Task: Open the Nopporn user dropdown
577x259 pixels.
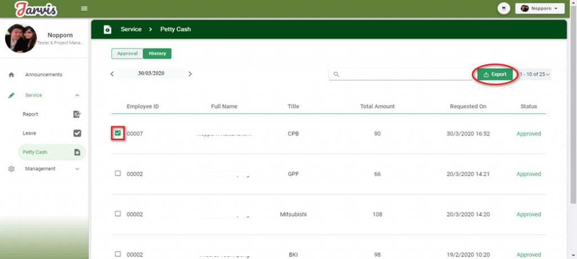Action: click(539, 8)
